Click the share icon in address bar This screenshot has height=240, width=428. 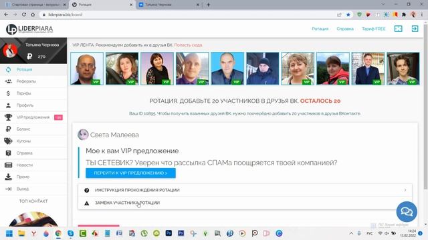339,15
